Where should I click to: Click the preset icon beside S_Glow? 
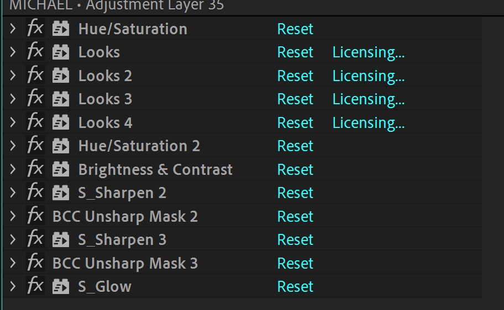(61, 286)
